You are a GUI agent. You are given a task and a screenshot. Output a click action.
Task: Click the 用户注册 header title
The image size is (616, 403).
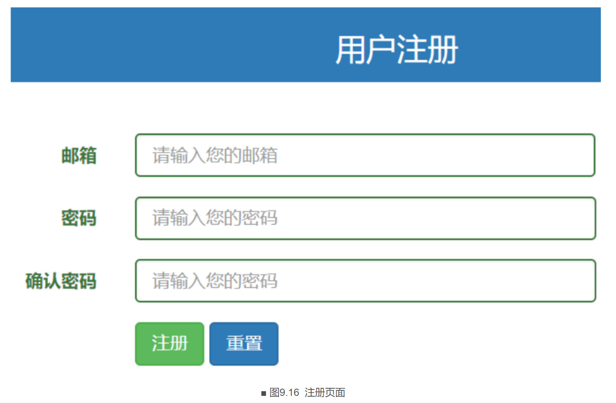396,50
